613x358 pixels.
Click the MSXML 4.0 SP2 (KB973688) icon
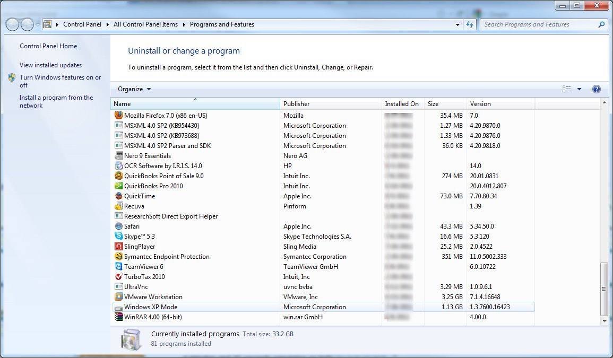pos(118,136)
